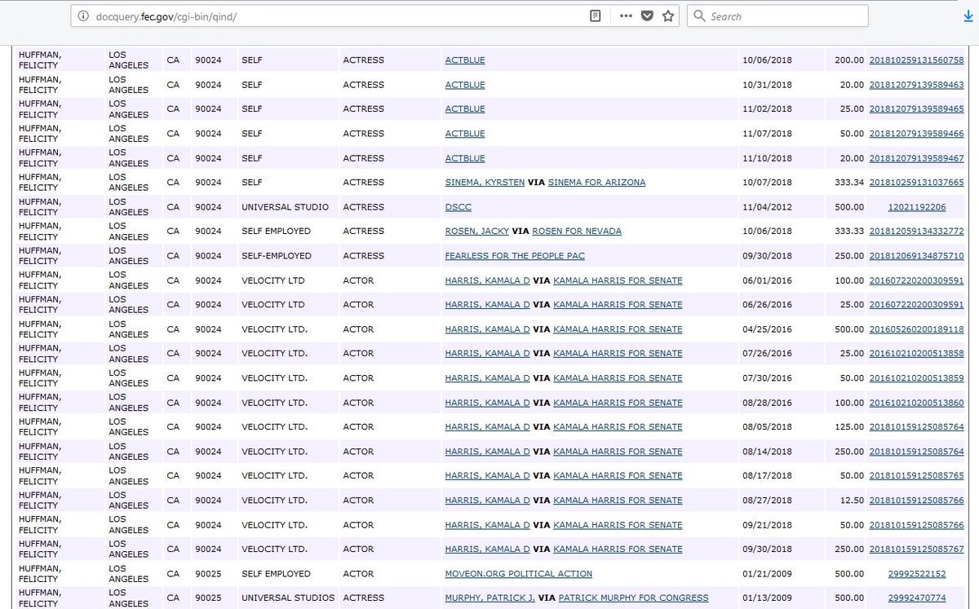Viewport: 979px width, 609px height.
Task: Open ROSEN FOR NEVADA committee link
Action: tap(577, 232)
